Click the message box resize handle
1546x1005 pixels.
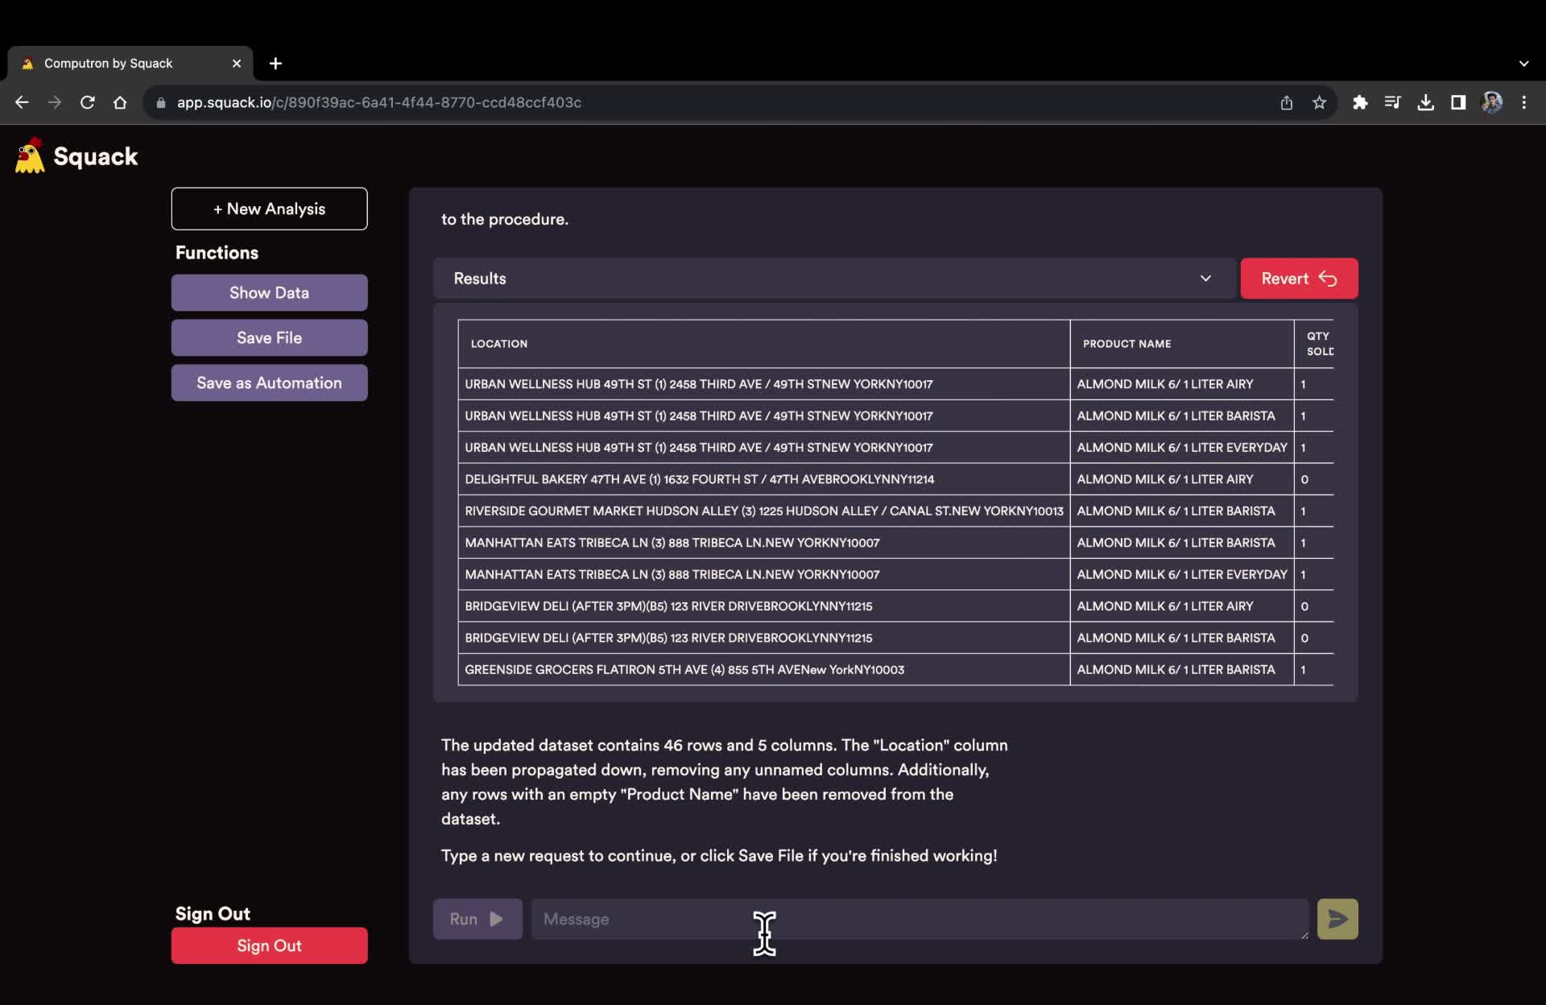pyautogui.click(x=1304, y=934)
